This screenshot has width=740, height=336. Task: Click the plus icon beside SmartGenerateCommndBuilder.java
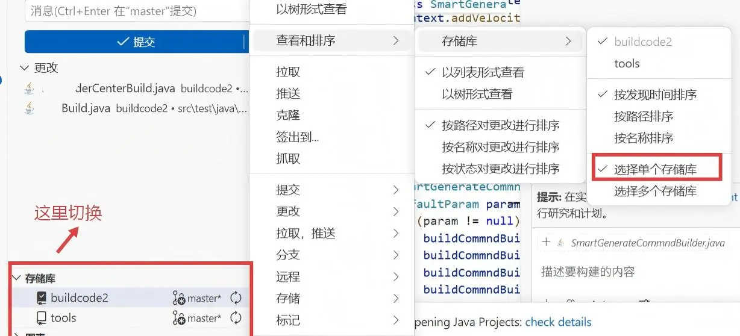(x=546, y=242)
